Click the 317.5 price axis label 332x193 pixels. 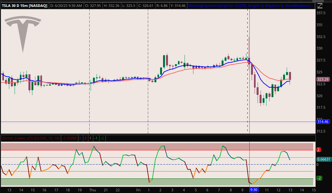321,107
